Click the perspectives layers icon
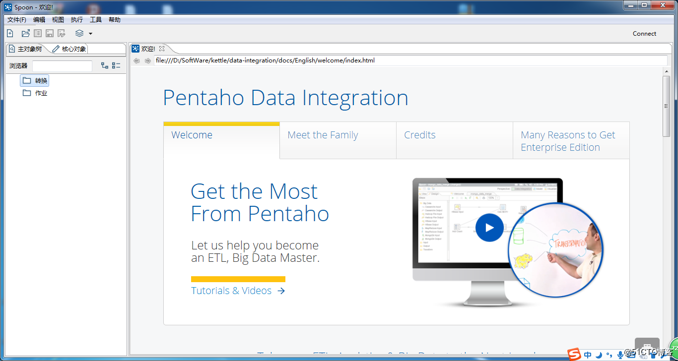The width and height of the screenshot is (678, 361). coord(79,33)
